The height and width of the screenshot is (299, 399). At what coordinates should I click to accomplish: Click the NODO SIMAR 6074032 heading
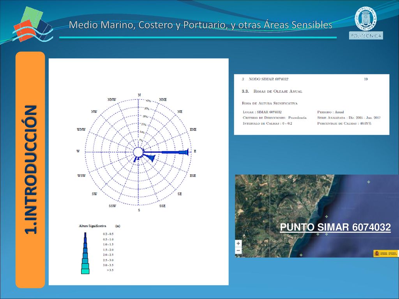[x=268, y=79]
